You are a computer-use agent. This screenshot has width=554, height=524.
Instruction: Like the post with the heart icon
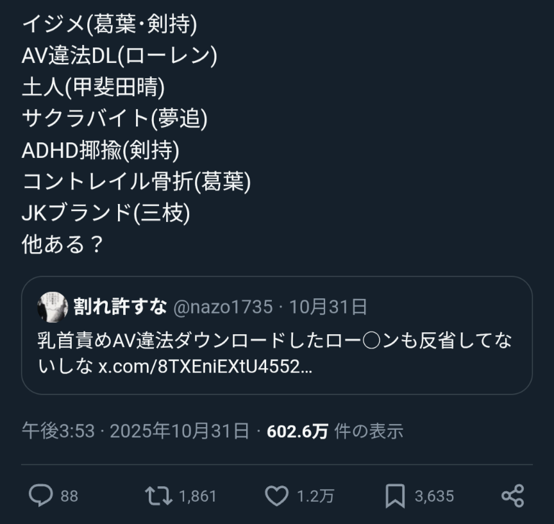(277, 496)
